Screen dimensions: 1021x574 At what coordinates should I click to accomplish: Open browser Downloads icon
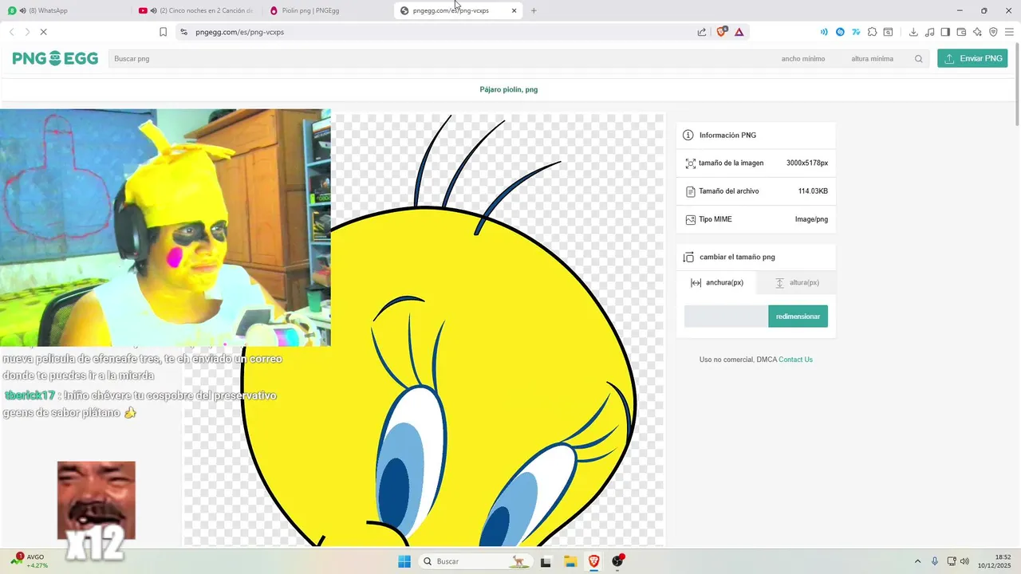coord(913,32)
